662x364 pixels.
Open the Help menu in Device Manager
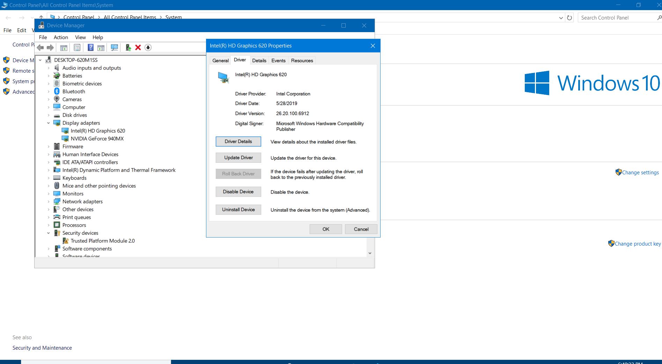[98, 37]
